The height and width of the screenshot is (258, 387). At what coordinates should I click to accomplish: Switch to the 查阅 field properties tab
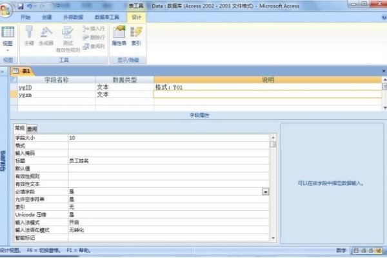32,128
